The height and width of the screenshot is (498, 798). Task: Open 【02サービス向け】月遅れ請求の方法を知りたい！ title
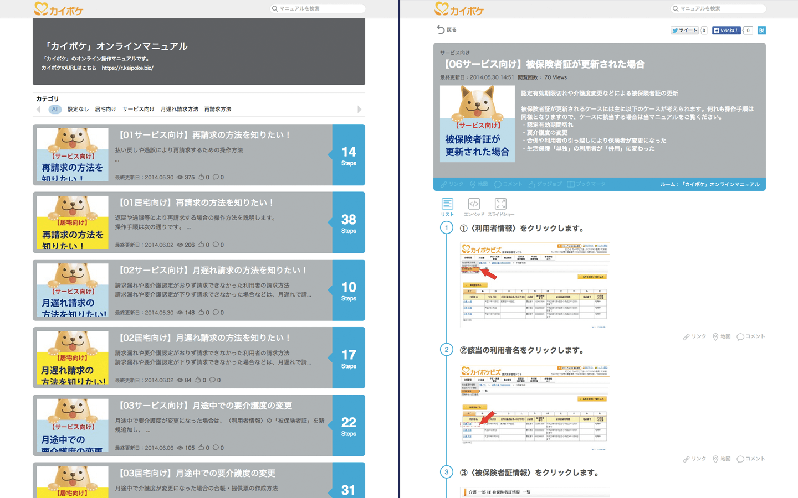212,271
